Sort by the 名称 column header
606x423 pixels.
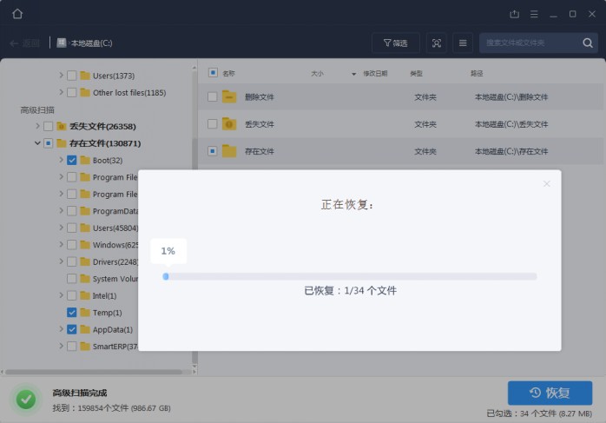click(228, 74)
